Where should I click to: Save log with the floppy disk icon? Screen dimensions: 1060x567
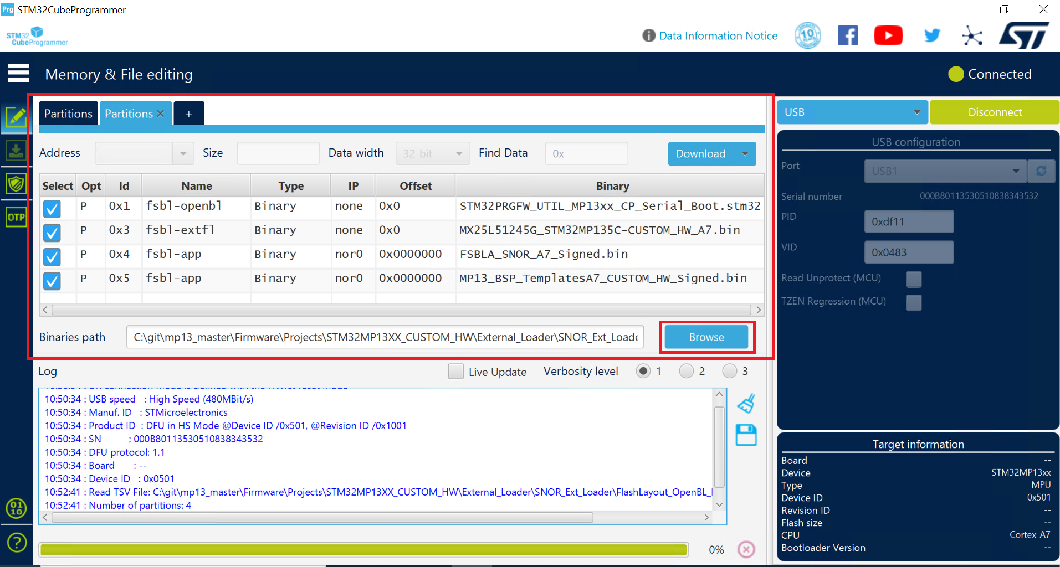click(746, 435)
